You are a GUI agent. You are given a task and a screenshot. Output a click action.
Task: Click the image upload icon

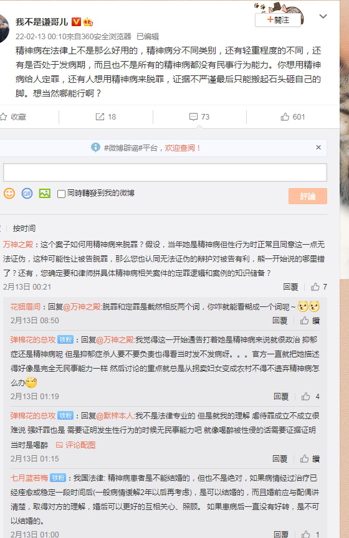tap(45, 194)
